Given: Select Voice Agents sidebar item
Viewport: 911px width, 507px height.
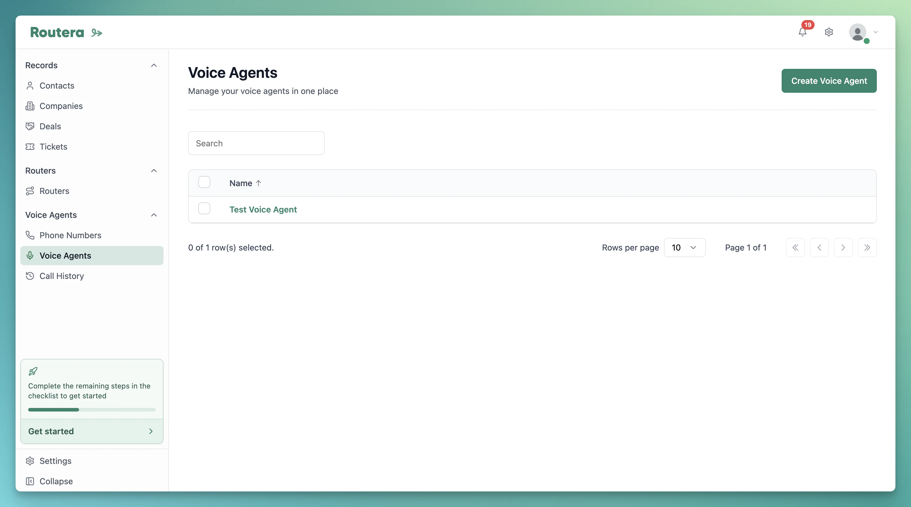Looking at the screenshot, I should pyautogui.click(x=92, y=256).
